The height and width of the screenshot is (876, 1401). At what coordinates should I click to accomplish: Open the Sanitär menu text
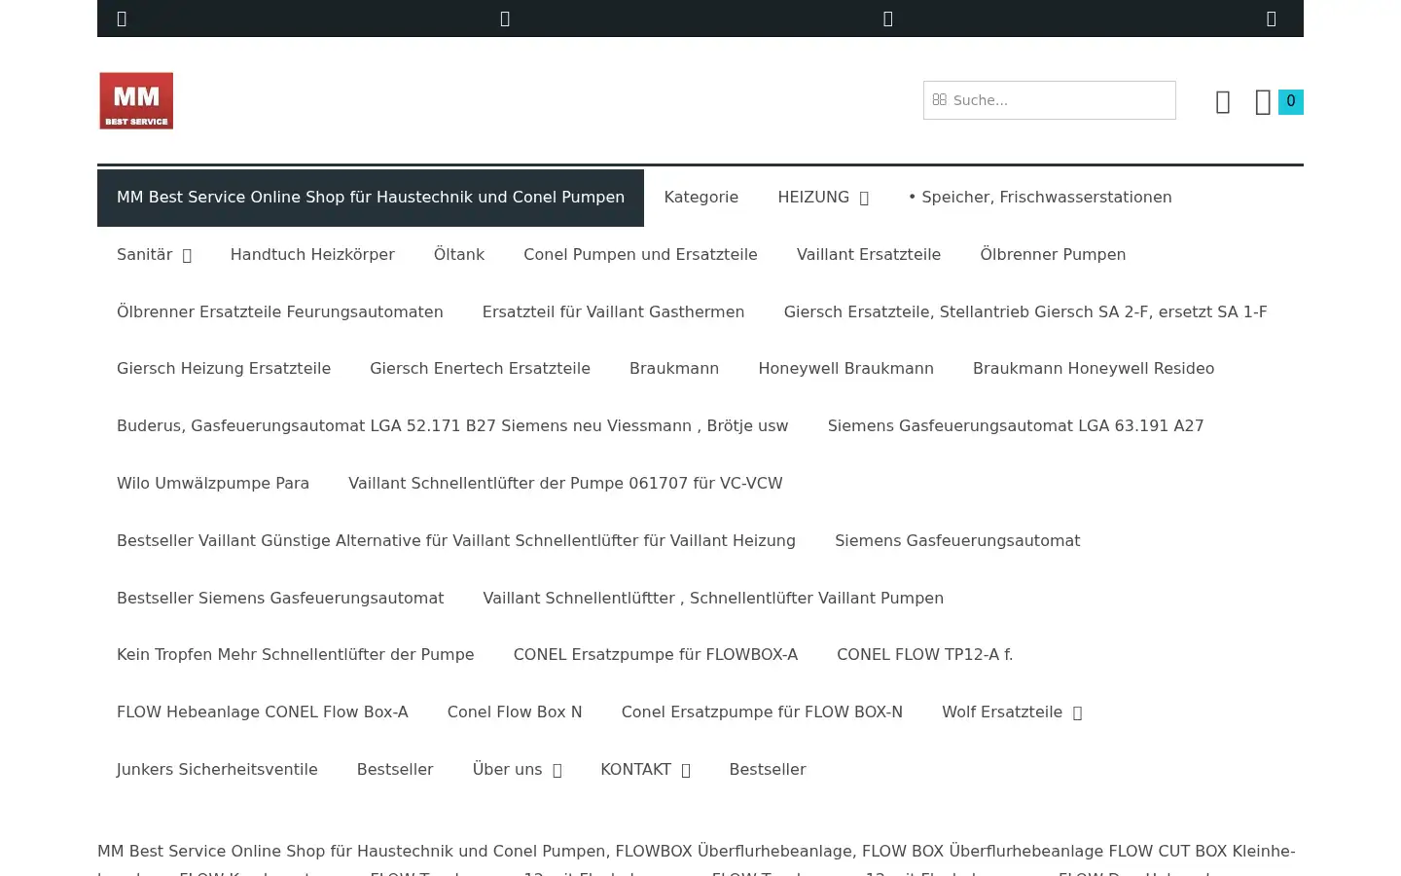[144, 255]
